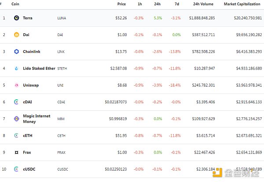Image resolution: width=264 pixels, height=182 pixels.
Task: Sort by Market Capitalization column header
Action: coord(242,4)
